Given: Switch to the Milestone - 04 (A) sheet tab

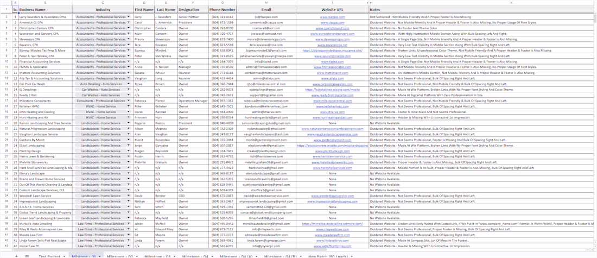Looking at the screenshot, I should (x=236, y=256).
